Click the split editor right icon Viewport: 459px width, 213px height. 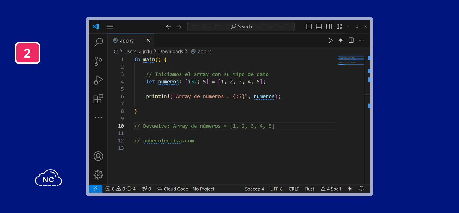[351, 40]
